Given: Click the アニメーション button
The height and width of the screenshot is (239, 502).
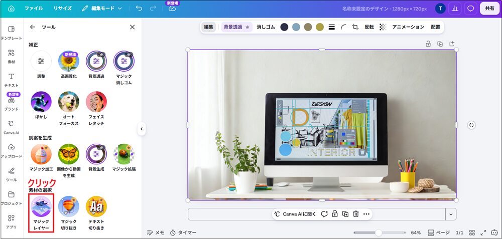Looking at the screenshot, I should point(408,27).
